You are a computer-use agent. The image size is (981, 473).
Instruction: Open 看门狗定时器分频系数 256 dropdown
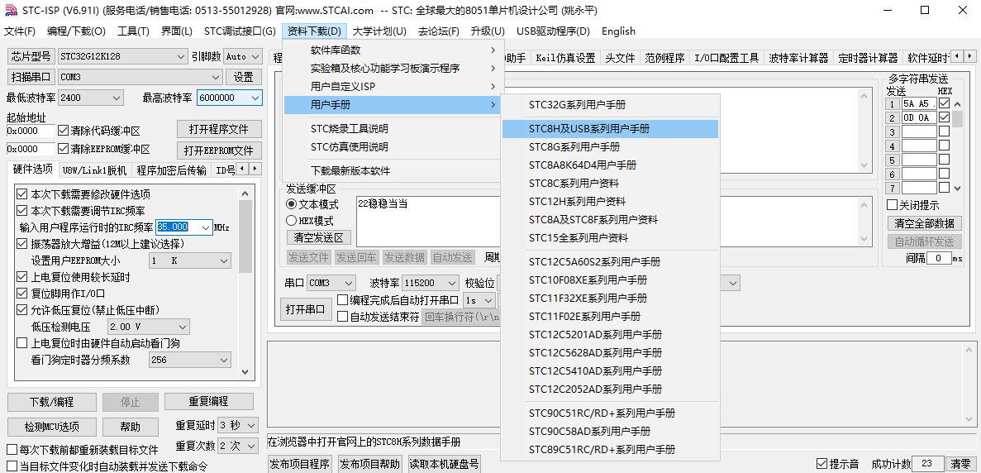(x=189, y=360)
